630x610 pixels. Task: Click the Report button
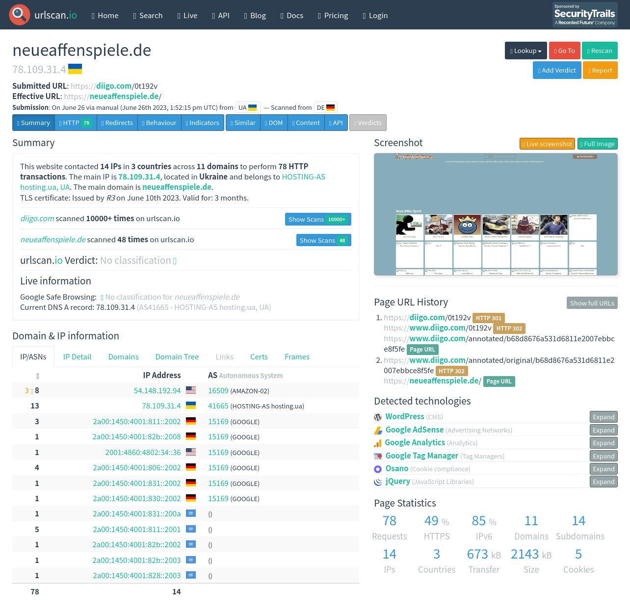600,70
